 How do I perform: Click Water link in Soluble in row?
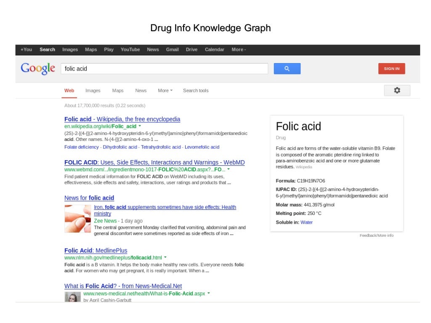pyautogui.click(x=306, y=222)
